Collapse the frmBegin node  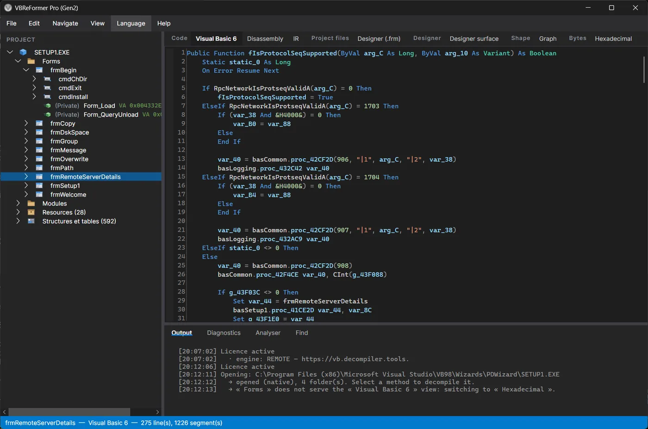click(26, 70)
